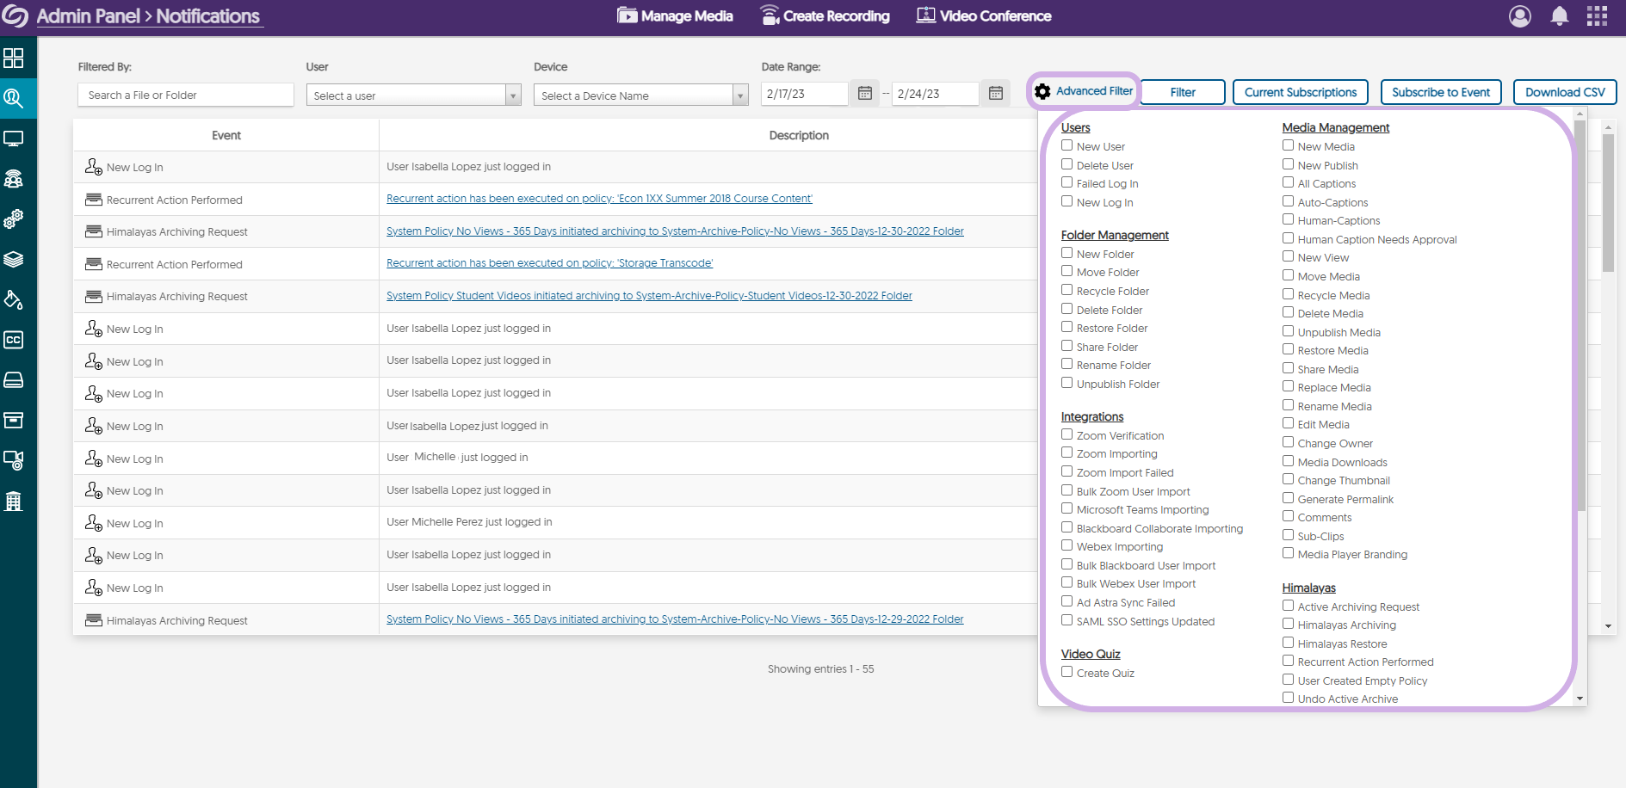Expand the Select a user dropdown
The width and height of the screenshot is (1626, 788).
[x=413, y=95]
